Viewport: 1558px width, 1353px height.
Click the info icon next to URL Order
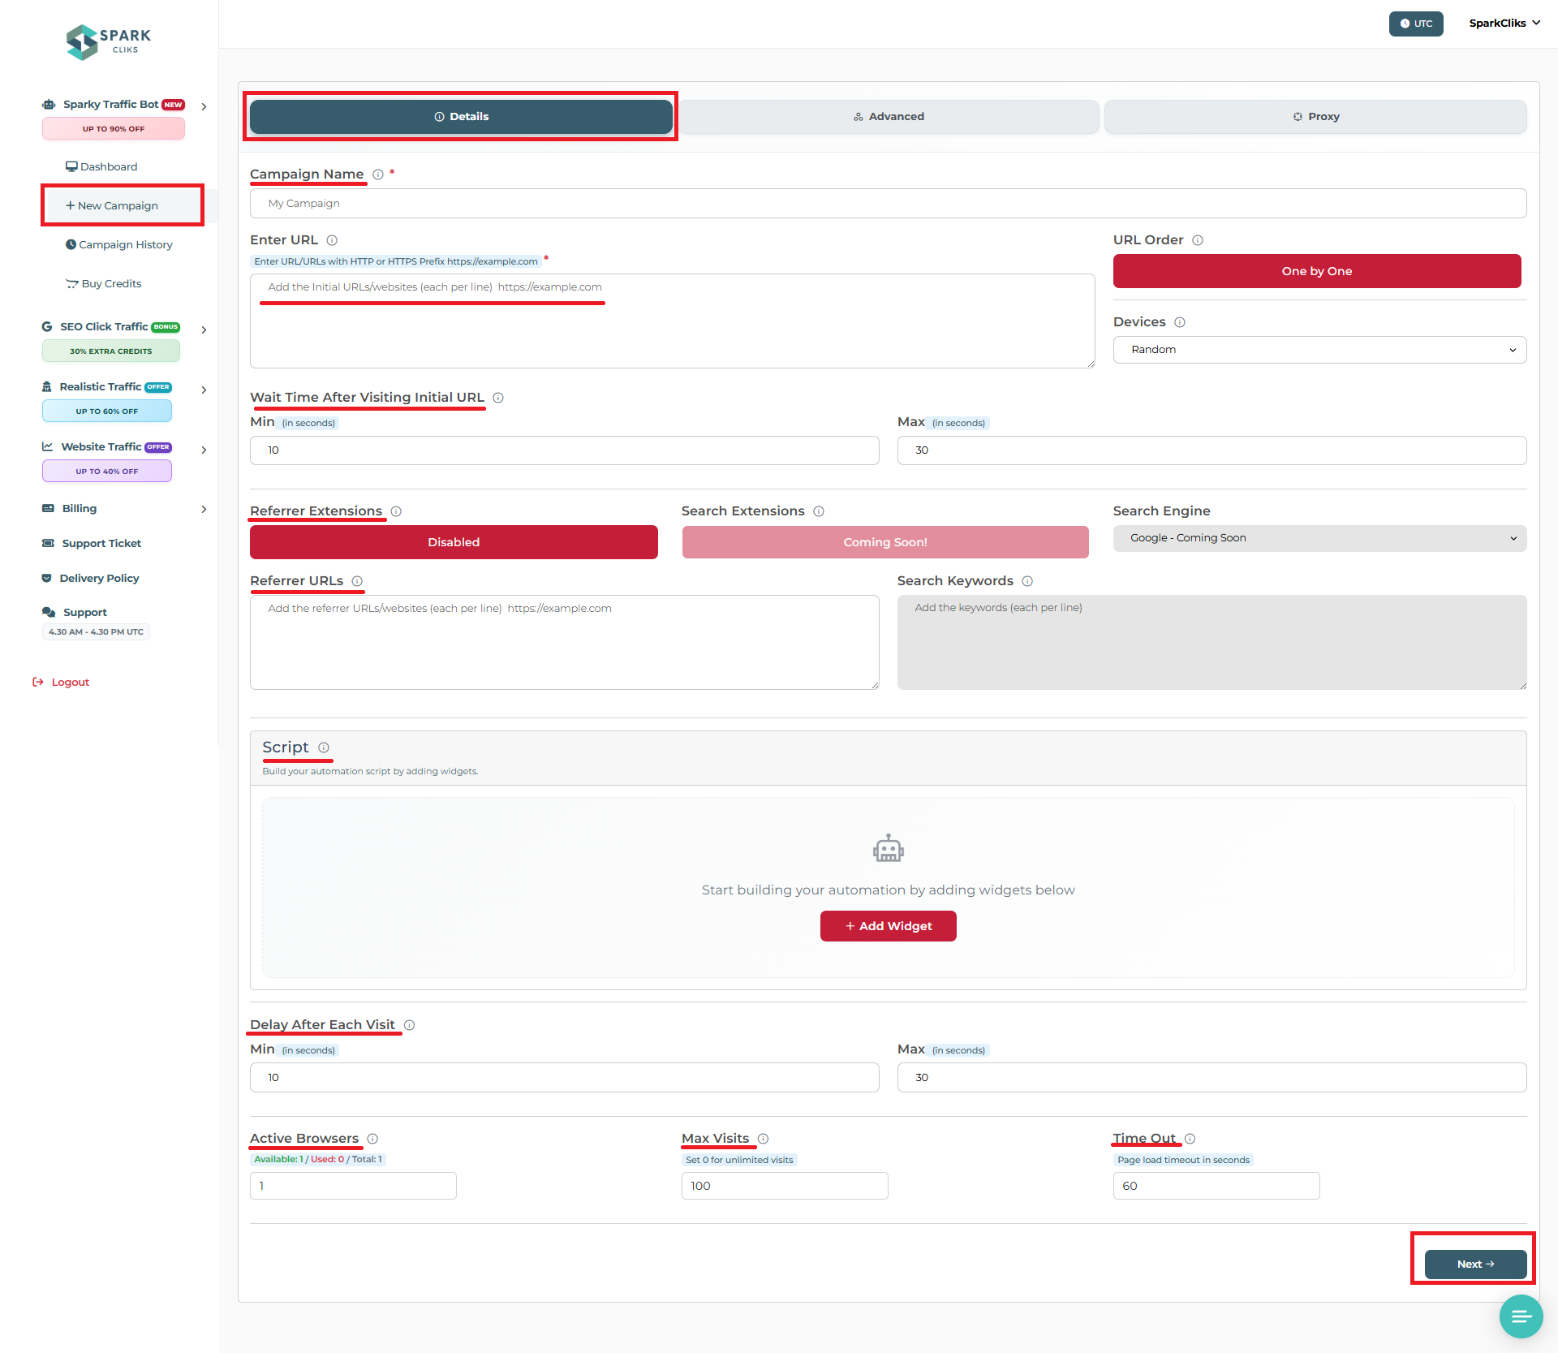coord(1198,240)
